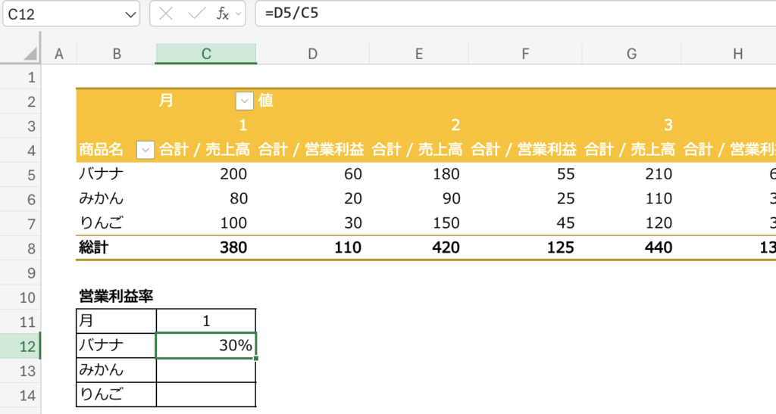Open the 月 column label filter dropdown
This screenshot has width=776, height=414.
coord(244,101)
